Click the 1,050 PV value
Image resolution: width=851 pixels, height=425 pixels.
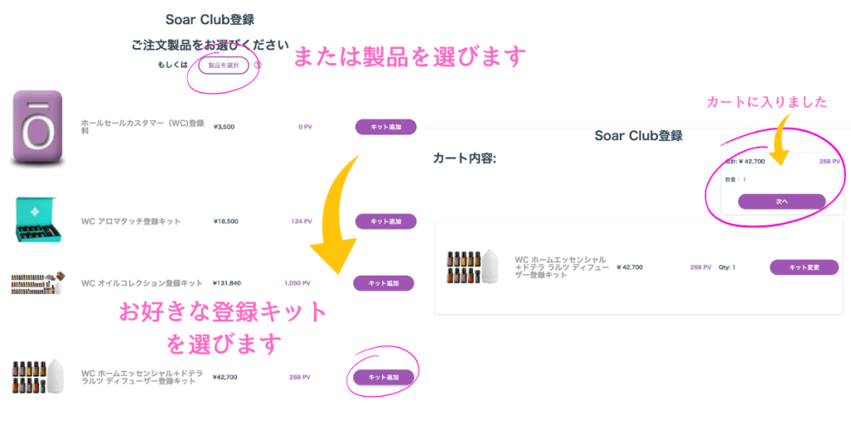tap(298, 283)
